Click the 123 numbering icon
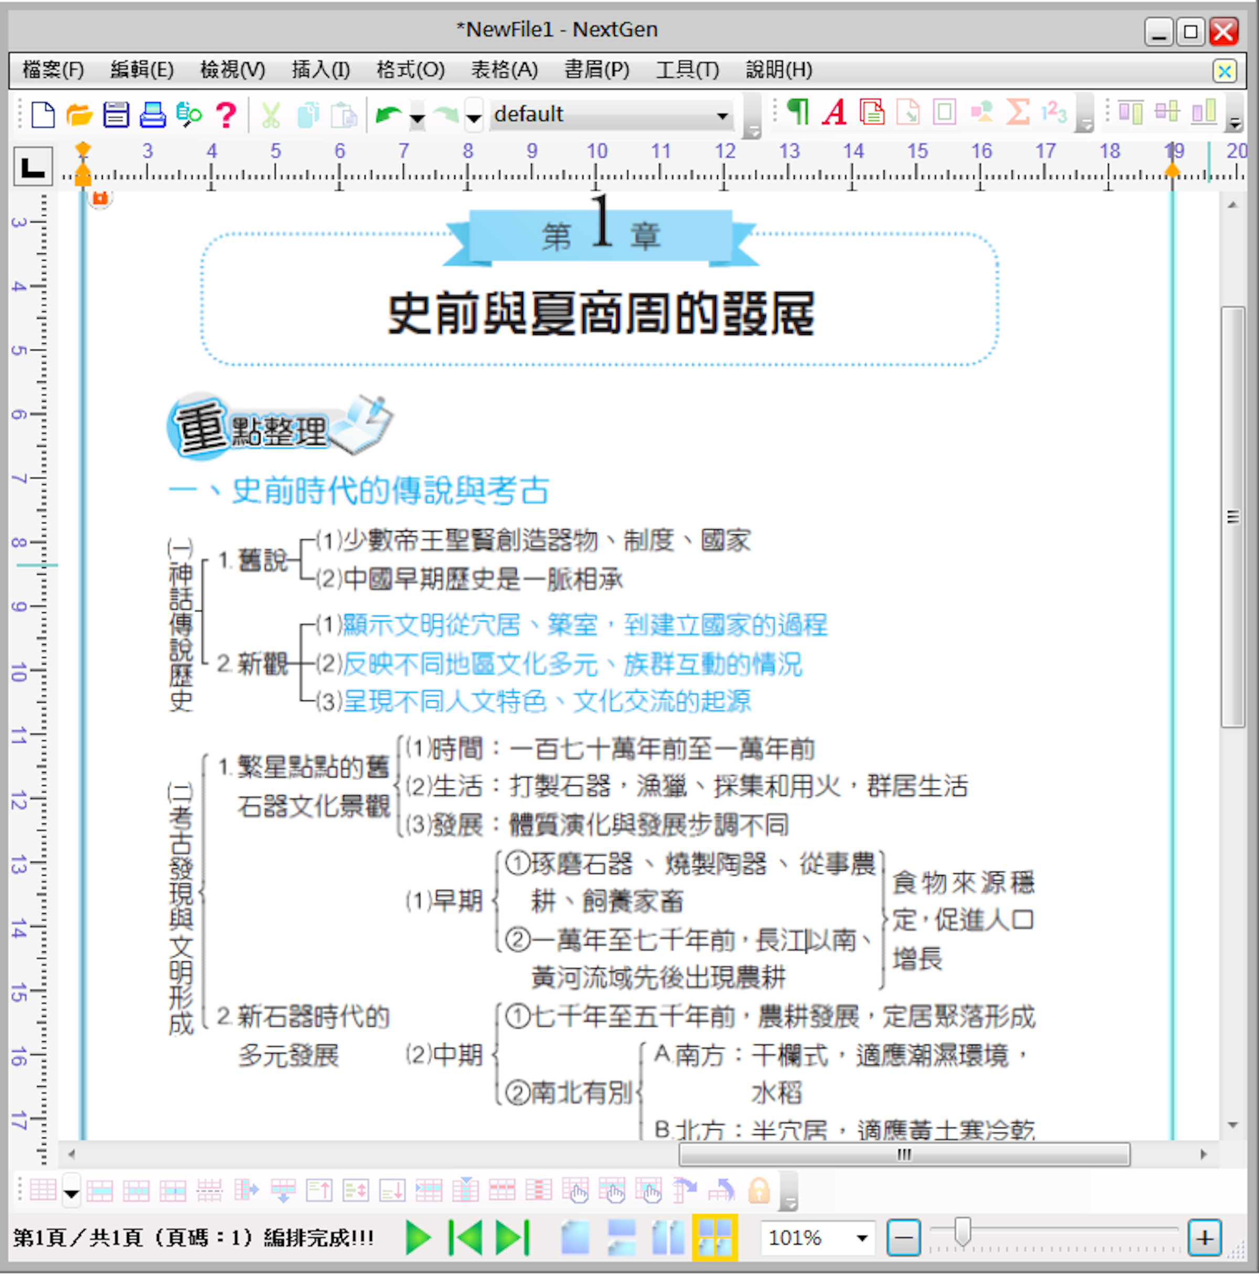 point(1054,112)
